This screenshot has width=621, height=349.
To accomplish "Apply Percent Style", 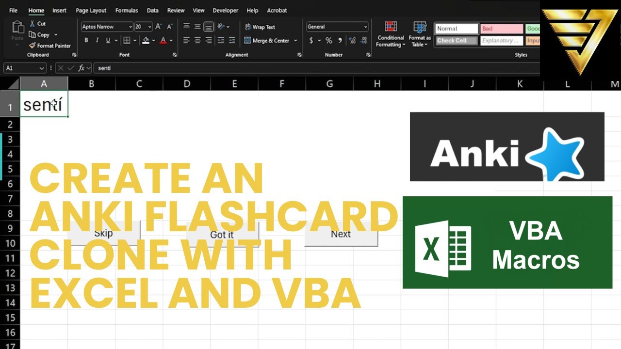I will click(329, 41).
